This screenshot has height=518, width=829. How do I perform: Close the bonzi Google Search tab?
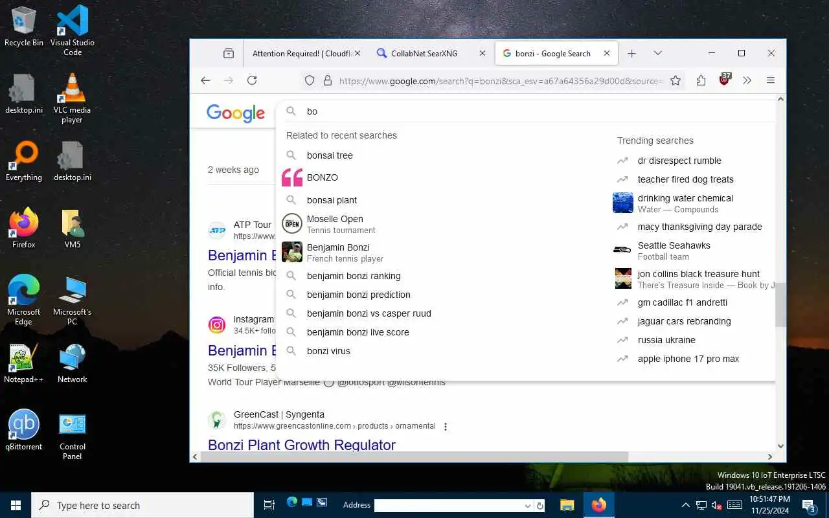click(x=607, y=53)
